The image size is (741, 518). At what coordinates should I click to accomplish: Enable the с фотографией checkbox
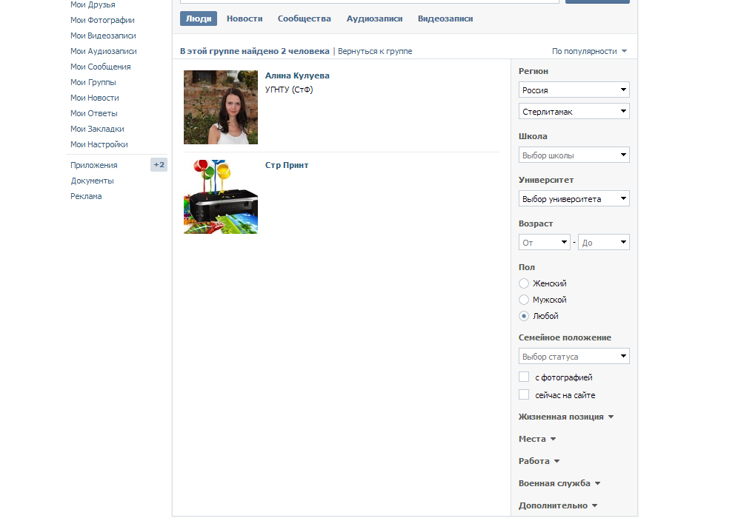click(524, 377)
